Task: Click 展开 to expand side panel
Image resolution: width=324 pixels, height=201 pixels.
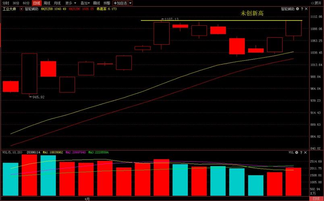Action: coord(316,3)
